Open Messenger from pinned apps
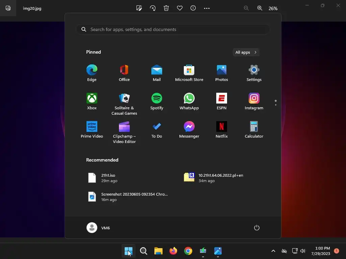The image size is (346, 259). 189,130
